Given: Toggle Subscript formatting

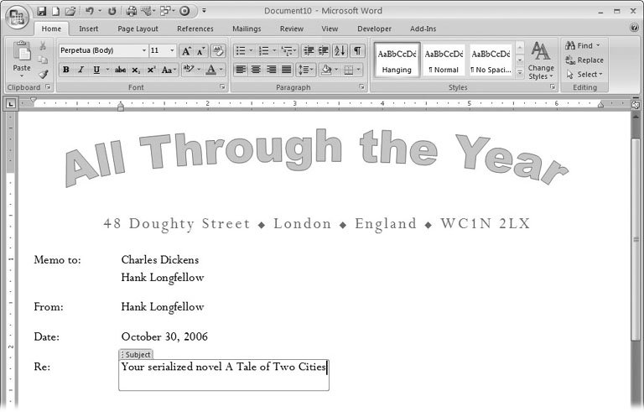Looking at the screenshot, I should 136,70.
